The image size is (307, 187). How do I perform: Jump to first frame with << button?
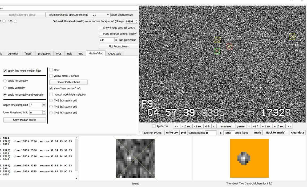pos(176,126)
